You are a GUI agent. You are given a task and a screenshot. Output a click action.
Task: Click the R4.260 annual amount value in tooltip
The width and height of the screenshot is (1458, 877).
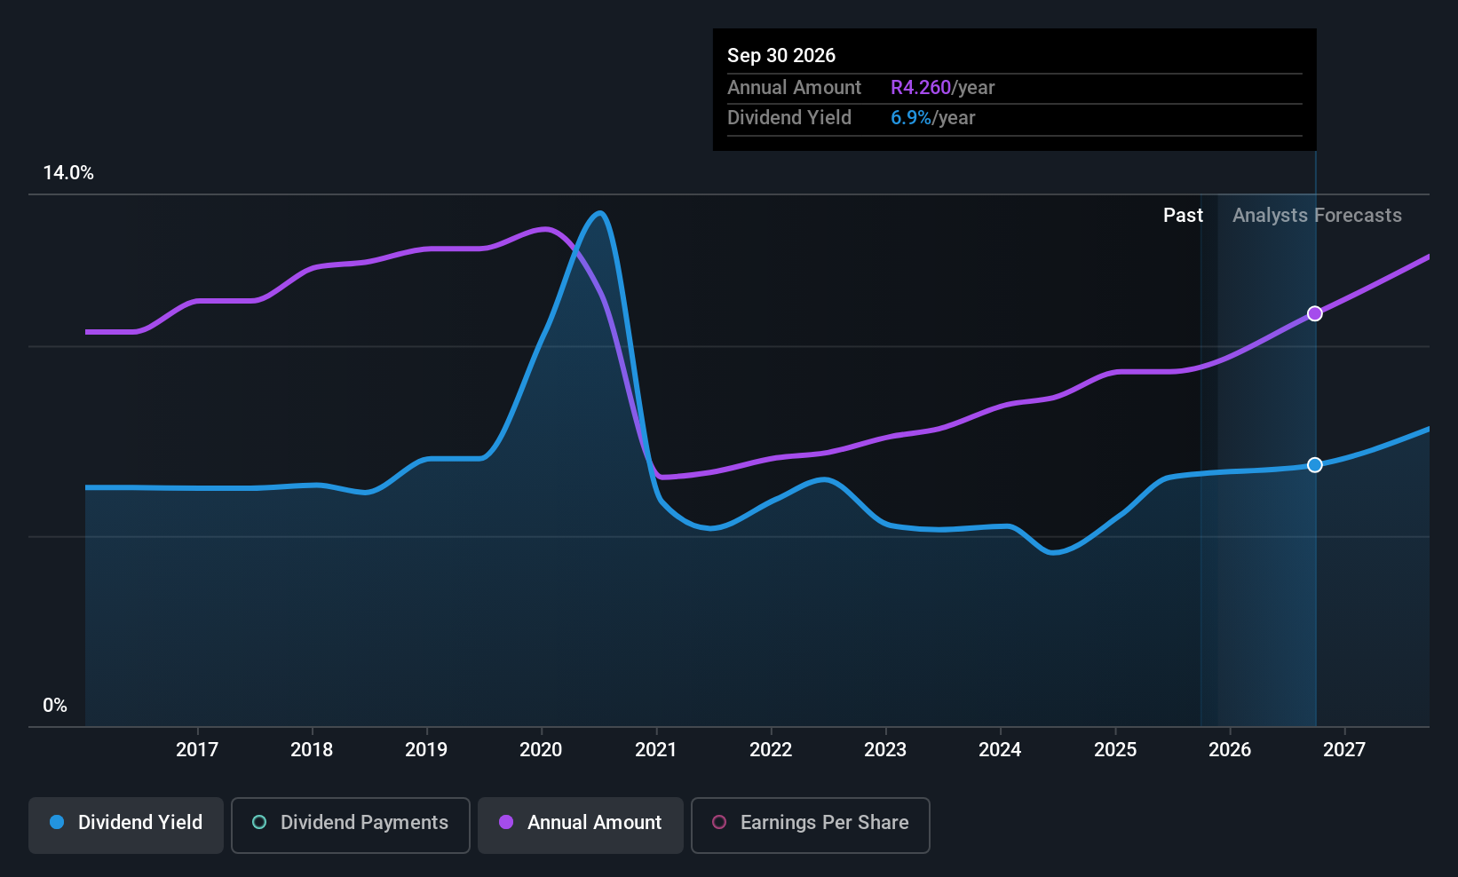[921, 88]
